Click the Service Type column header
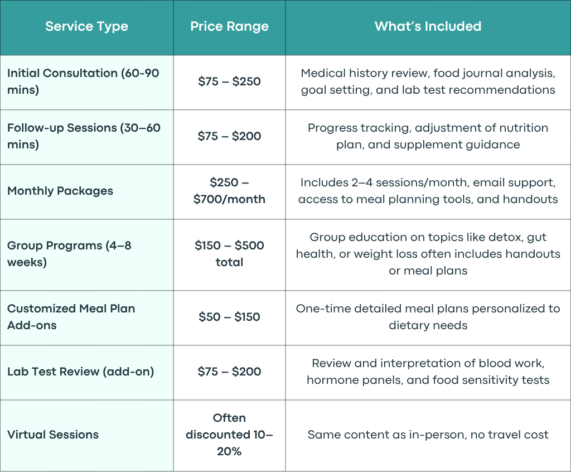The height and width of the screenshot is (472, 571). 86,27
